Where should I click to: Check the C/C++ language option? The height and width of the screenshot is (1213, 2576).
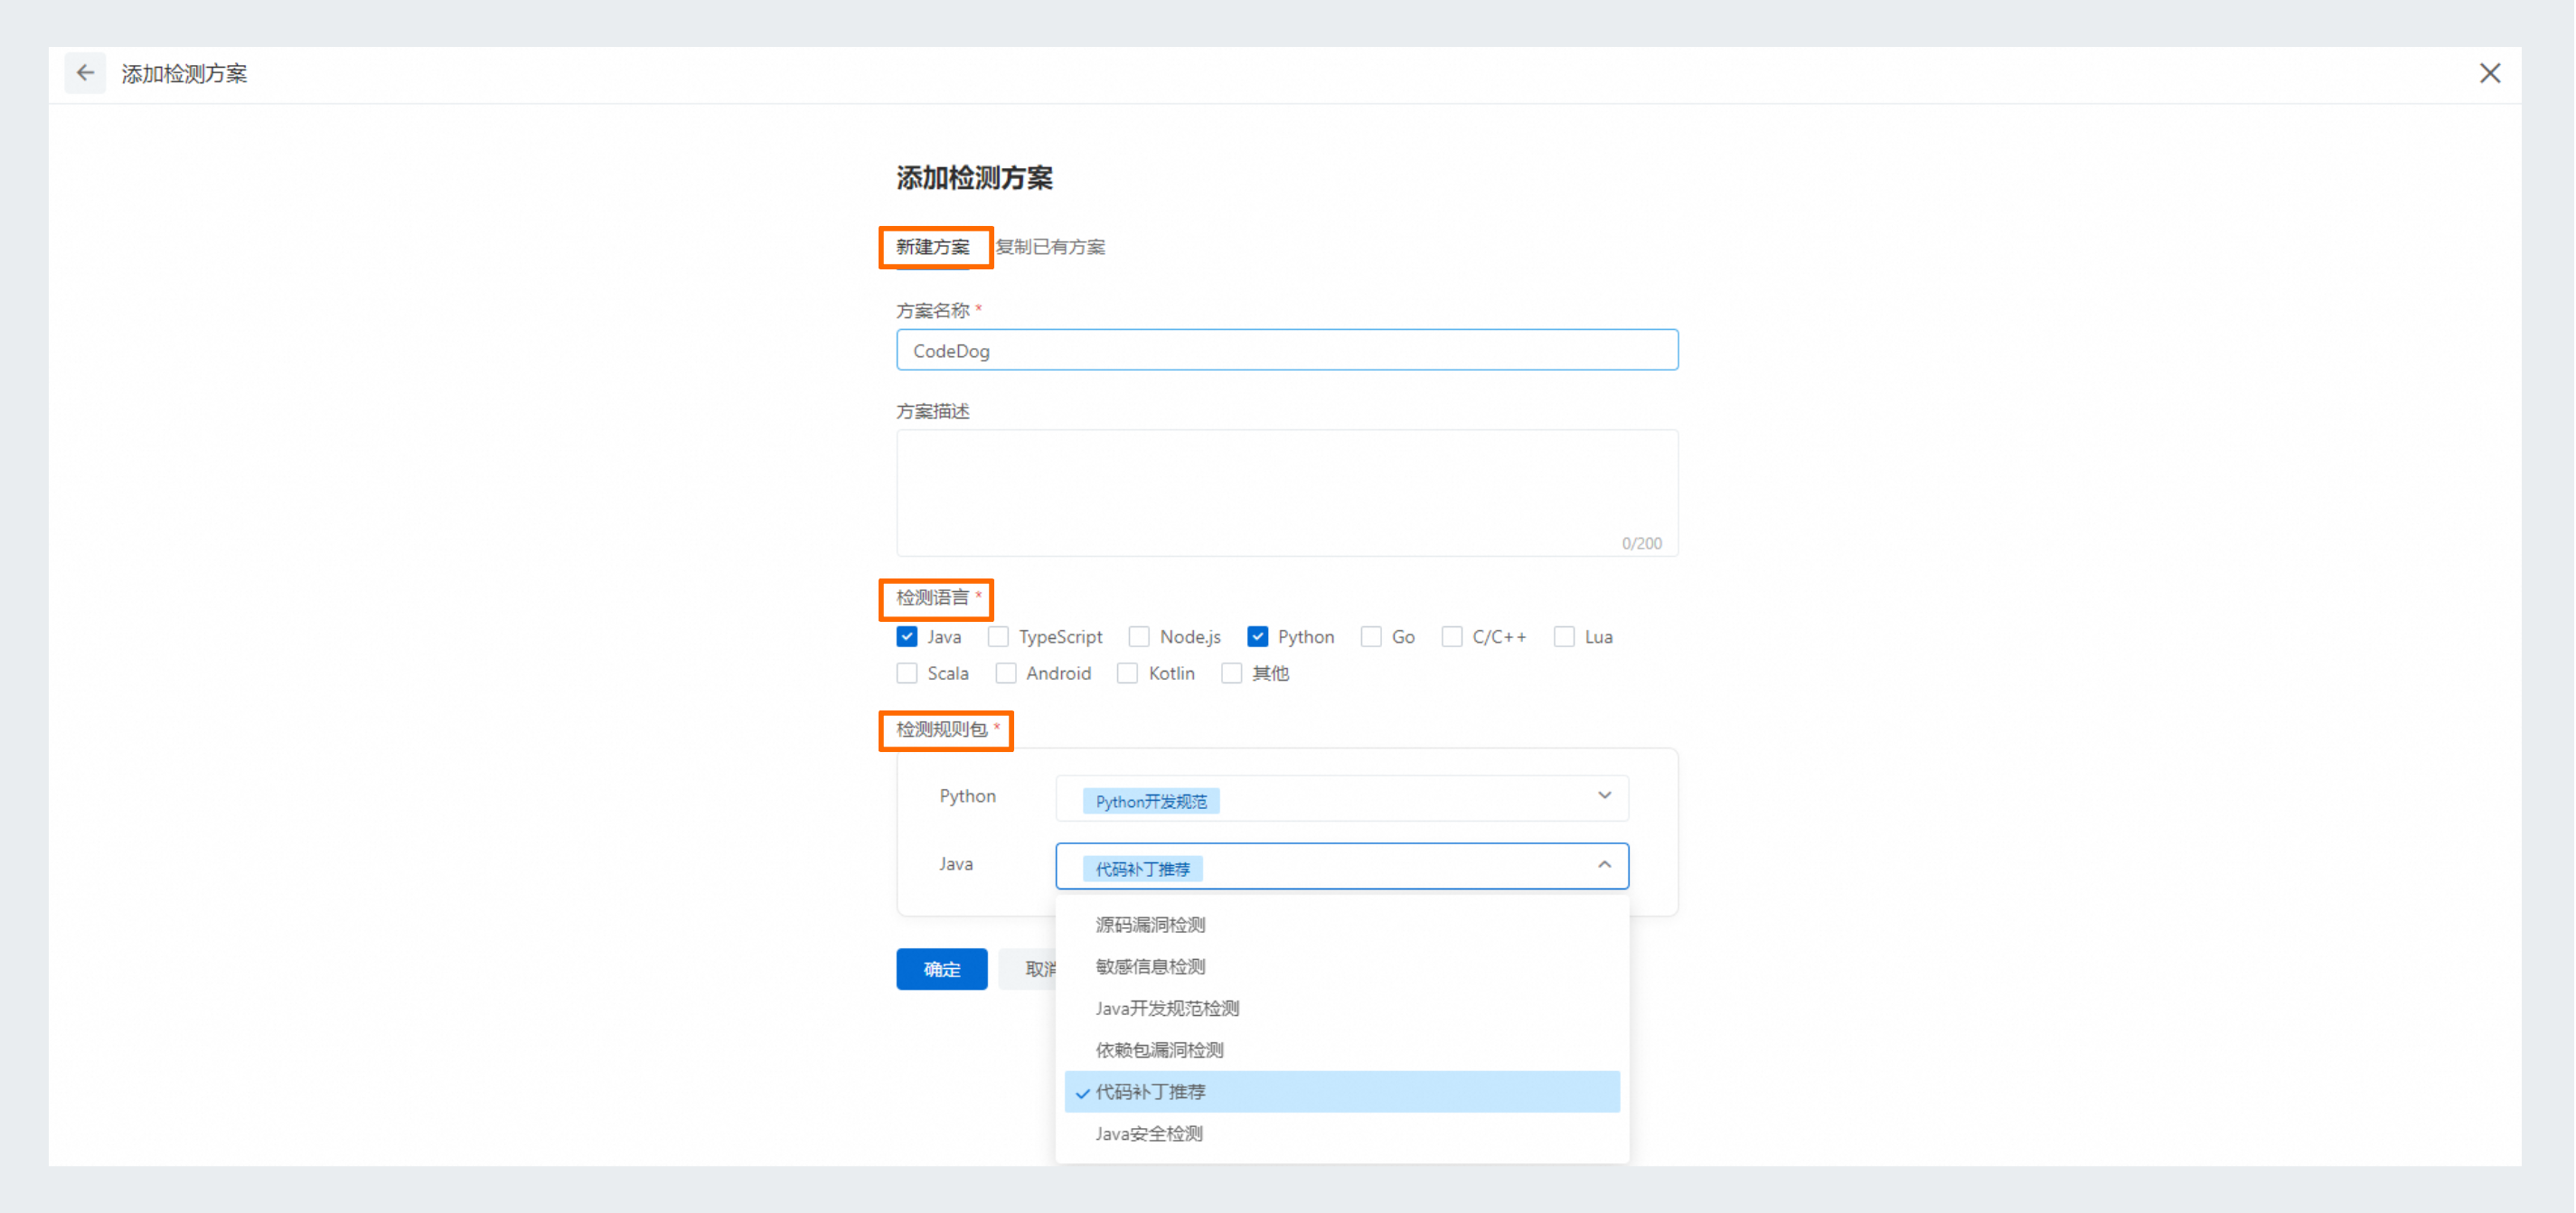[1452, 637]
